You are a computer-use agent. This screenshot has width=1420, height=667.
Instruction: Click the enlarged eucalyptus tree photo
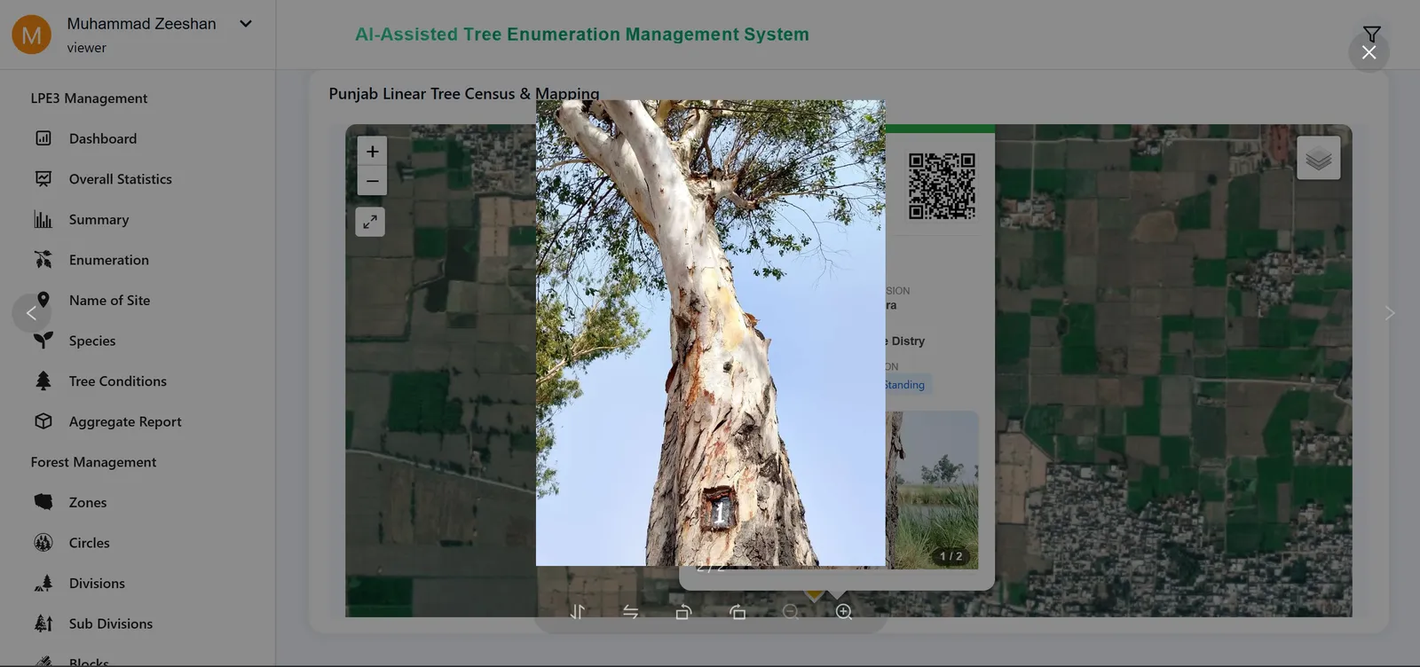pyautogui.click(x=710, y=333)
